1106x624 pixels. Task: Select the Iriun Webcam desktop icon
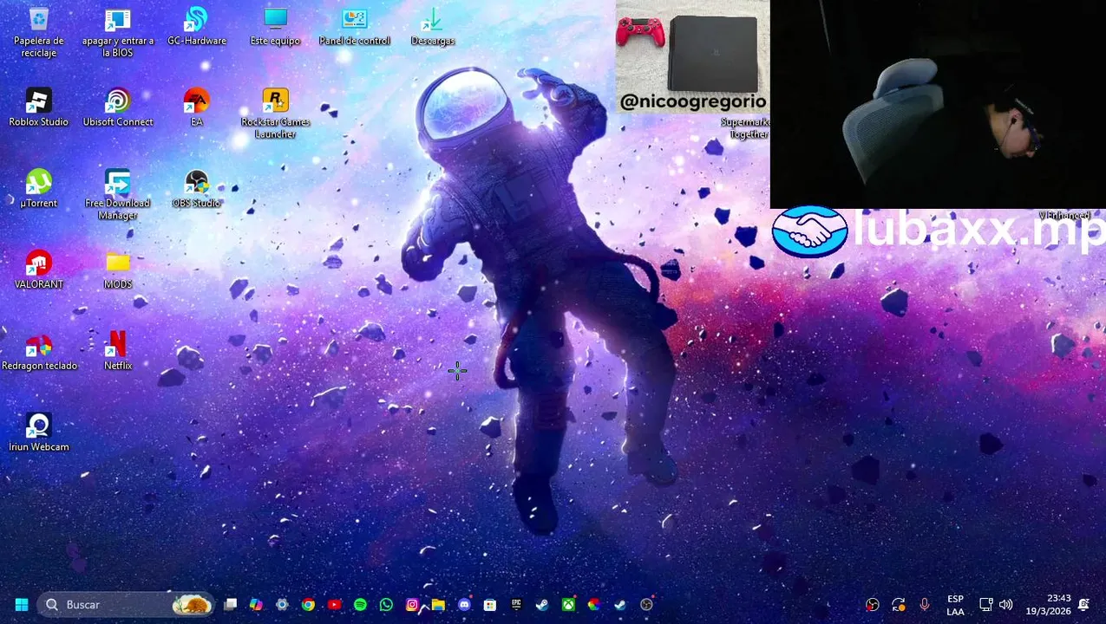click(x=39, y=433)
